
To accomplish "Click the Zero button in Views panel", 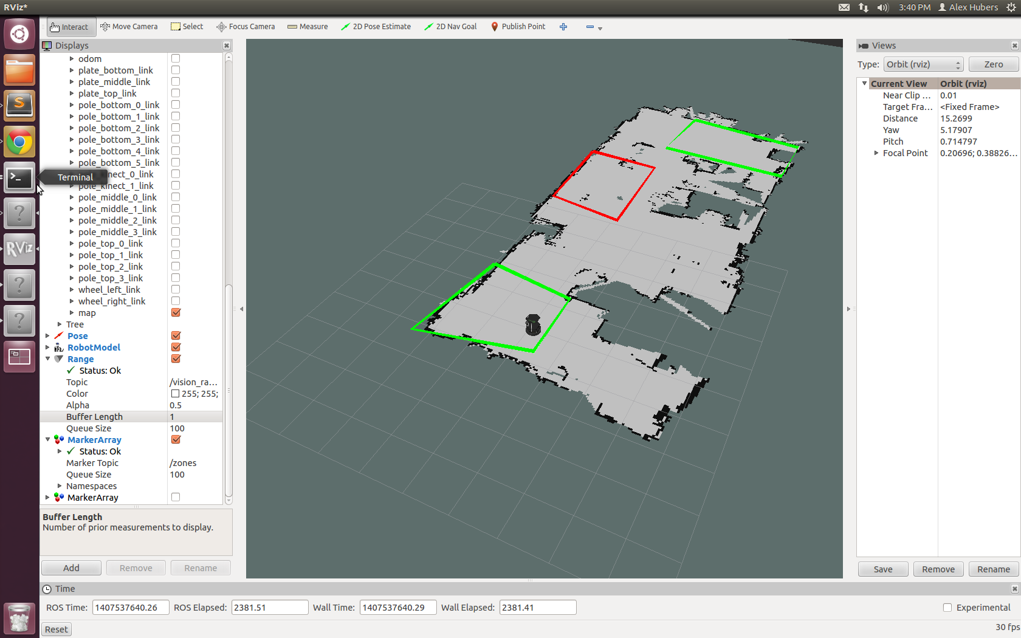I will tap(993, 64).
